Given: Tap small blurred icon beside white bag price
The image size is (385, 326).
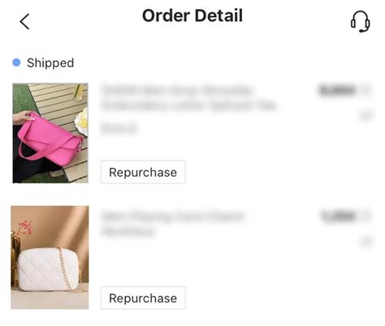Looking at the screenshot, I should click(x=366, y=216).
